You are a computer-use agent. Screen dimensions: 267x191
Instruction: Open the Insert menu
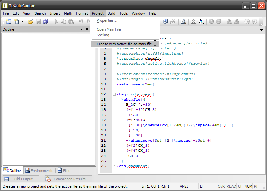point(55,13)
